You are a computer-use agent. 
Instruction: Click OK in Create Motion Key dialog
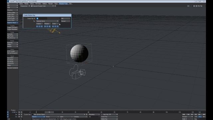coord(66,19)
